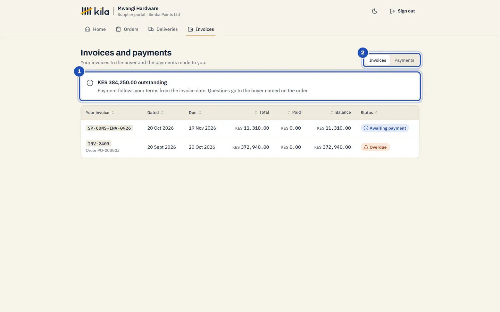Click the KES 372,940.00 total cell

(x=251, y=147)
